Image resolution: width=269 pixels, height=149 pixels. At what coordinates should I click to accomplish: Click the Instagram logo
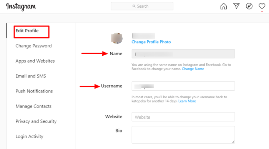[x=21, y=7]
